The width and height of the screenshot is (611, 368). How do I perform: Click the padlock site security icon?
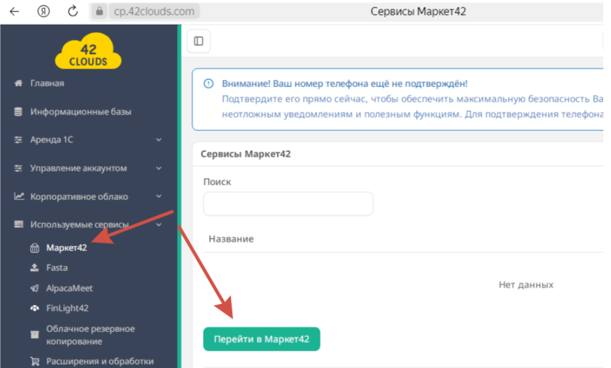[99, 11]
